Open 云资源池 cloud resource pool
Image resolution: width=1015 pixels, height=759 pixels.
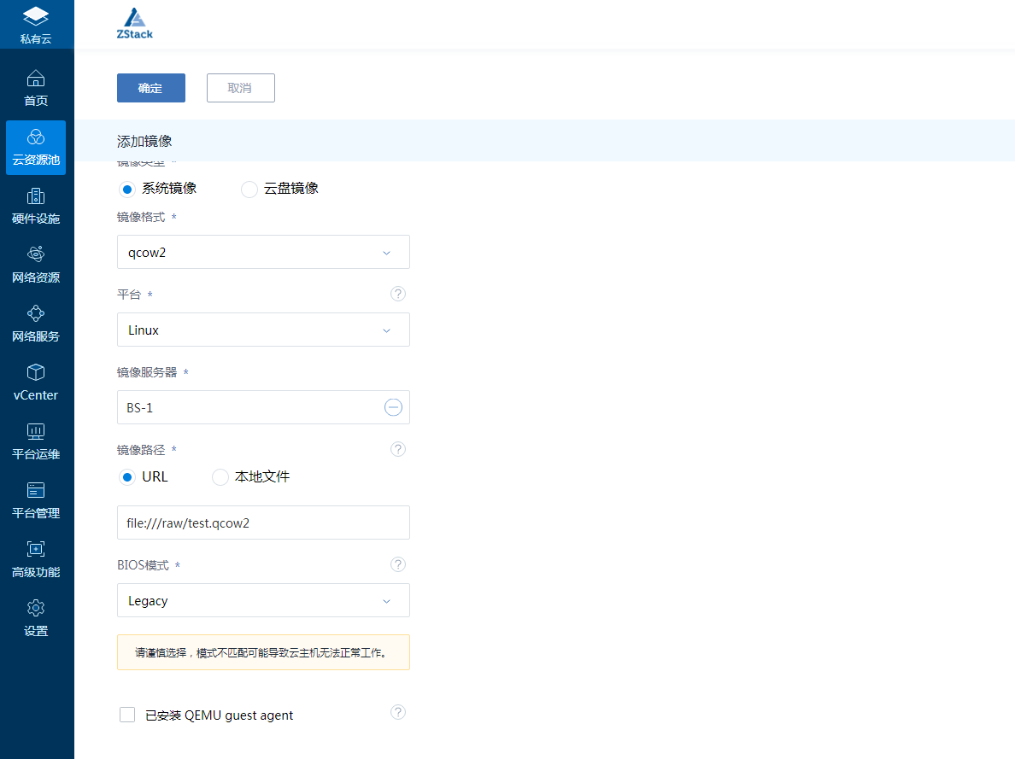[x=36, y=148]
